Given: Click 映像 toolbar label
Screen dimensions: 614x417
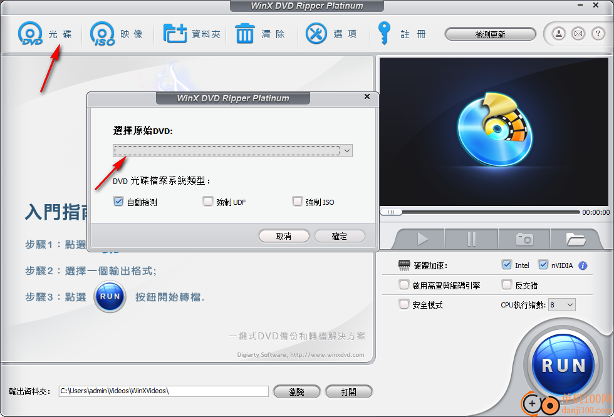Looking at the screenshot, I should (x=132, y=34).
